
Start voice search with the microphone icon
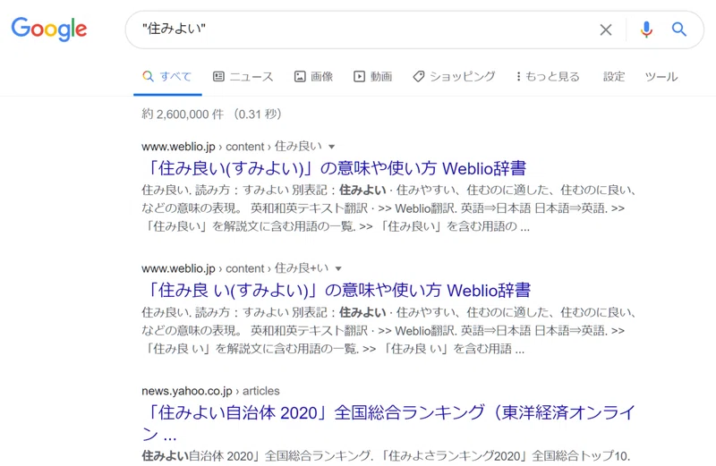[x=646, y=30]
